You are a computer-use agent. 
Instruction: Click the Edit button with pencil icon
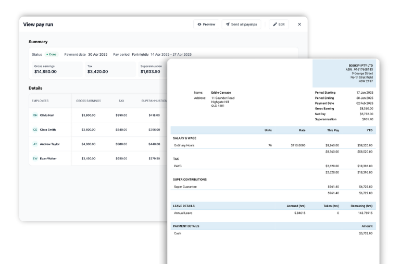click(279, 24)
